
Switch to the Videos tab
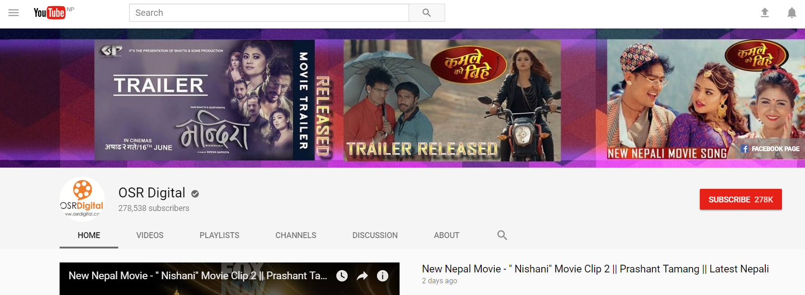tap(150, 235)
